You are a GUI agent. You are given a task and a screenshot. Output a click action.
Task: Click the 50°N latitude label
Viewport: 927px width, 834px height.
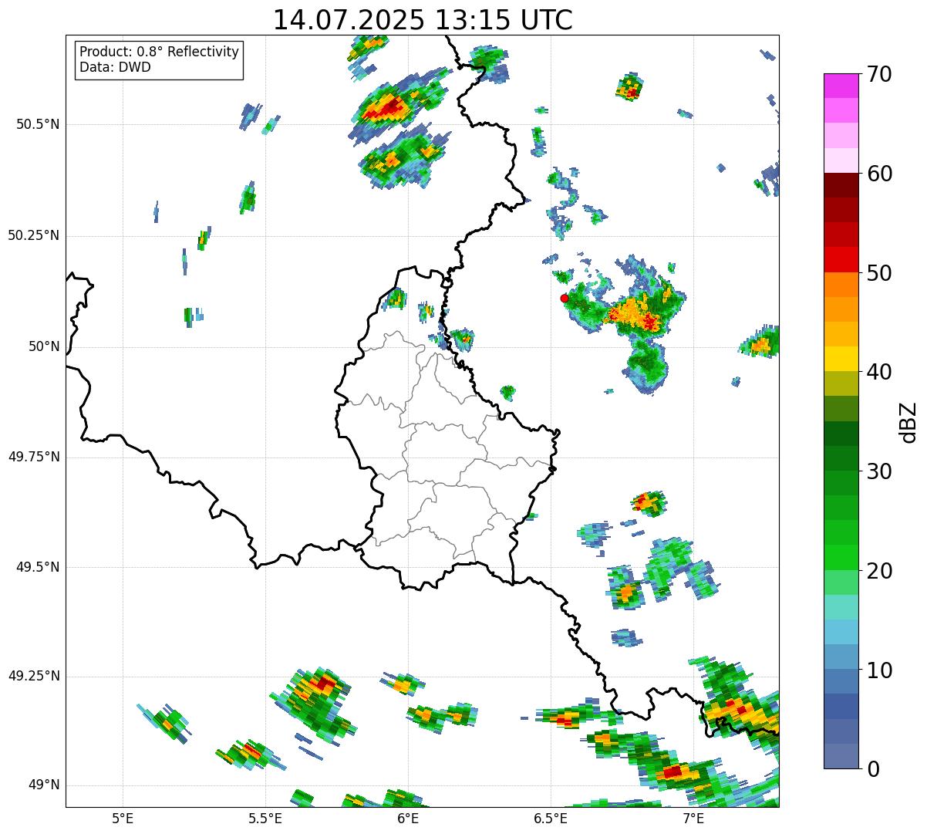[x=44, y=347]
